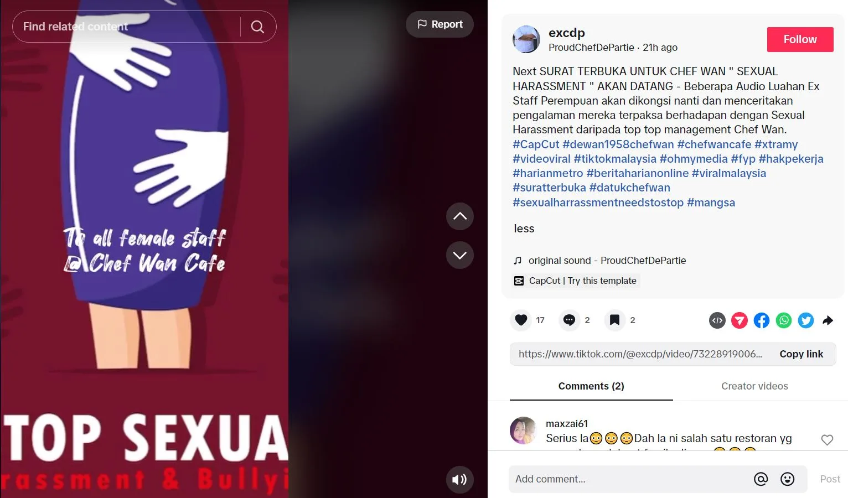Like the video with the heart icon
The width and height of the screenshot is (848, 498).
[521, 320]
